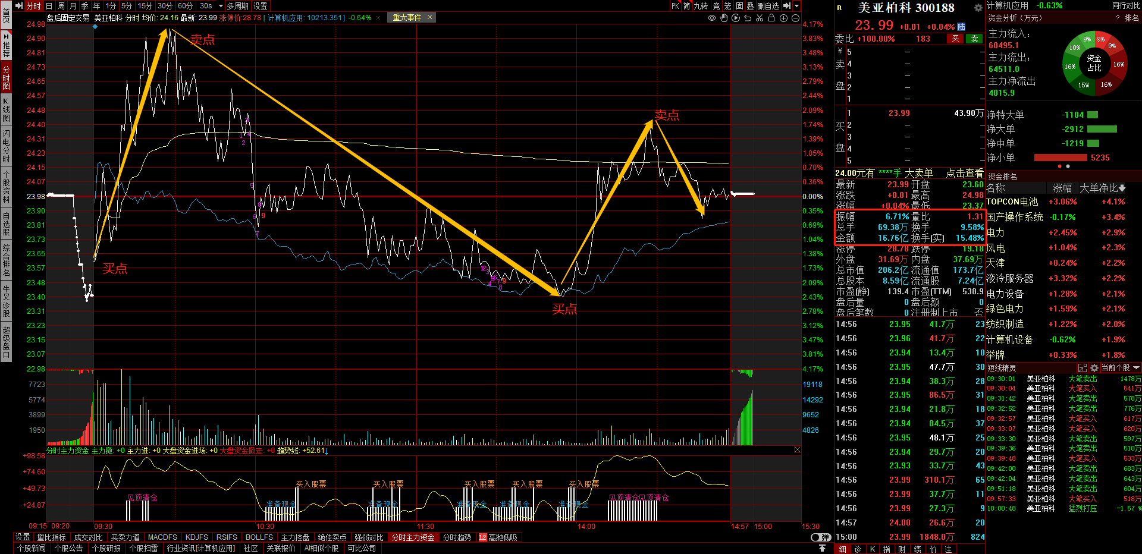Click the 国产操作系统 sector row
Image resolution: width=1142 pixels, height=554 pixels.
1063,217
